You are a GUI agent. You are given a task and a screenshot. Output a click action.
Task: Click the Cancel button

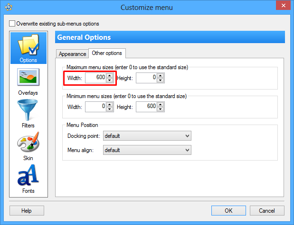click(267, 211)
